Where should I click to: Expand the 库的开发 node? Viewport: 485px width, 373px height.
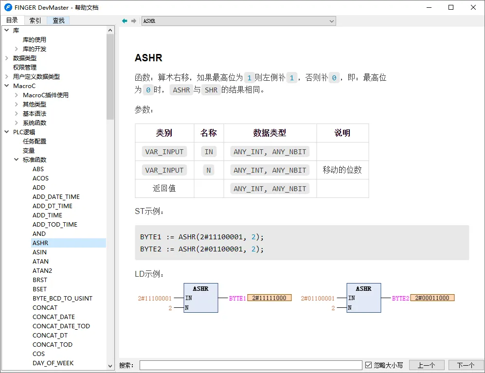tap(17, 49)
